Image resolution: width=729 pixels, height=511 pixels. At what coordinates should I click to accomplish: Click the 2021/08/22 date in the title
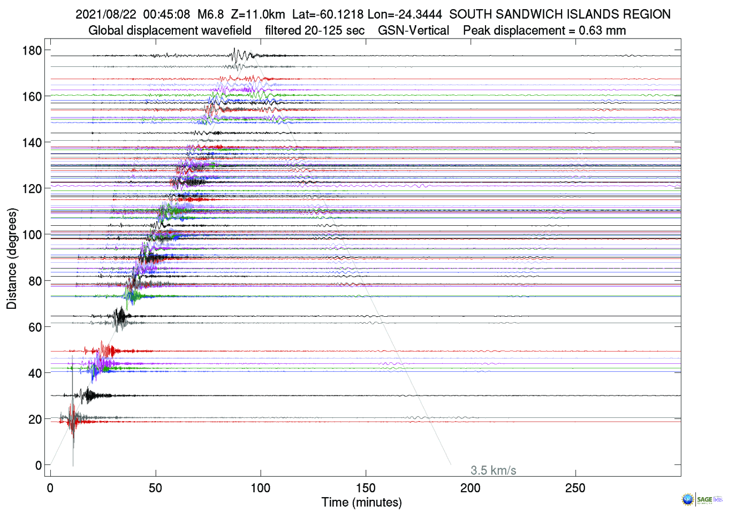tap(106, 14)
